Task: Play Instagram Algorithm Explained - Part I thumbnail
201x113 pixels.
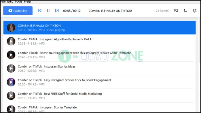Action: tap(11, 41)
